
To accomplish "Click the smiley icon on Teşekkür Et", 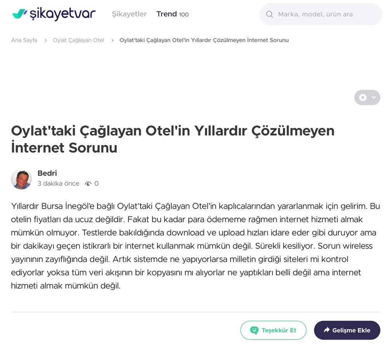I will (254, 330).
